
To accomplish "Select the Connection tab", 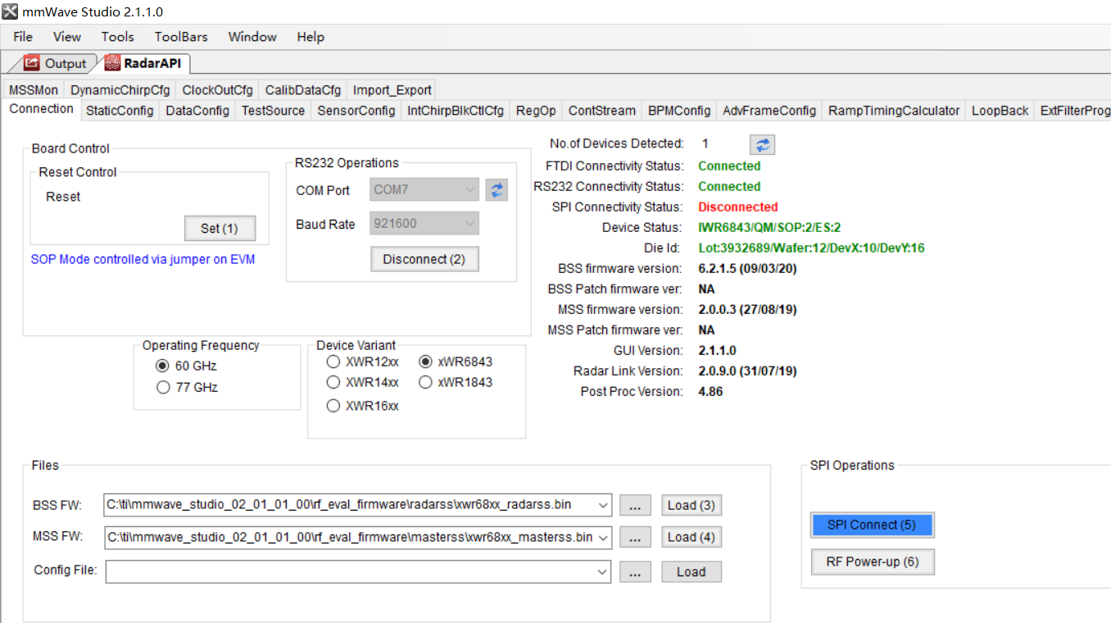I will pos(41,109).
